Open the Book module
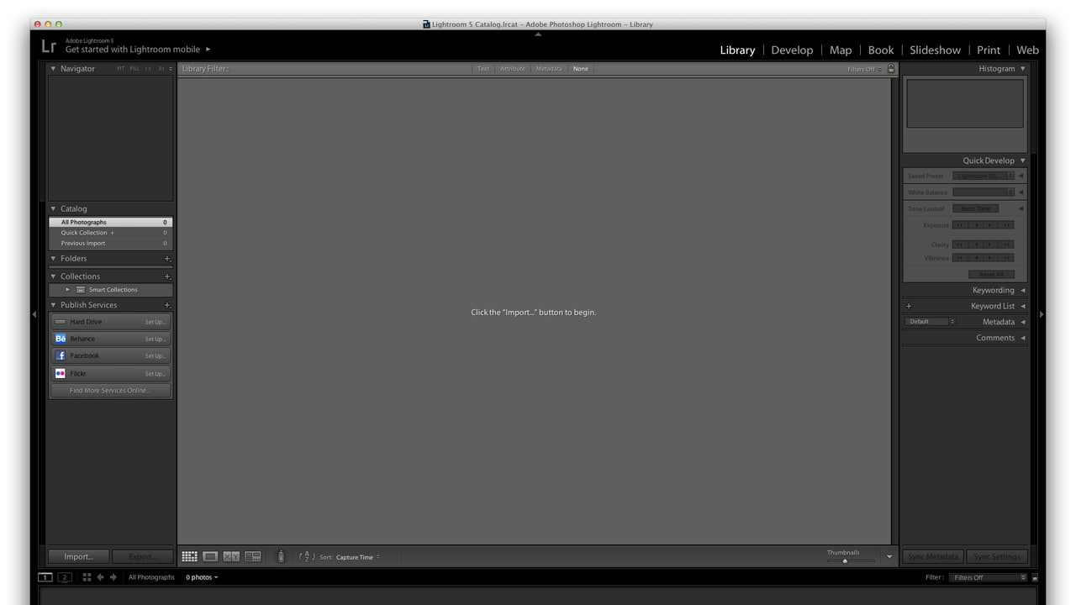The width and height of the screenshot is (1076, 605). 881,50
